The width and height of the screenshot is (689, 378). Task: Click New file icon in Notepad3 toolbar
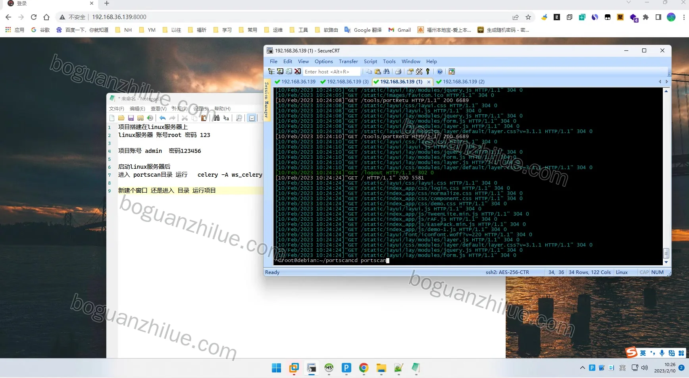112,118
